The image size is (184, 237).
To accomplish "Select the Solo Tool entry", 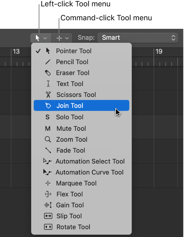I will tap(69, 117).
